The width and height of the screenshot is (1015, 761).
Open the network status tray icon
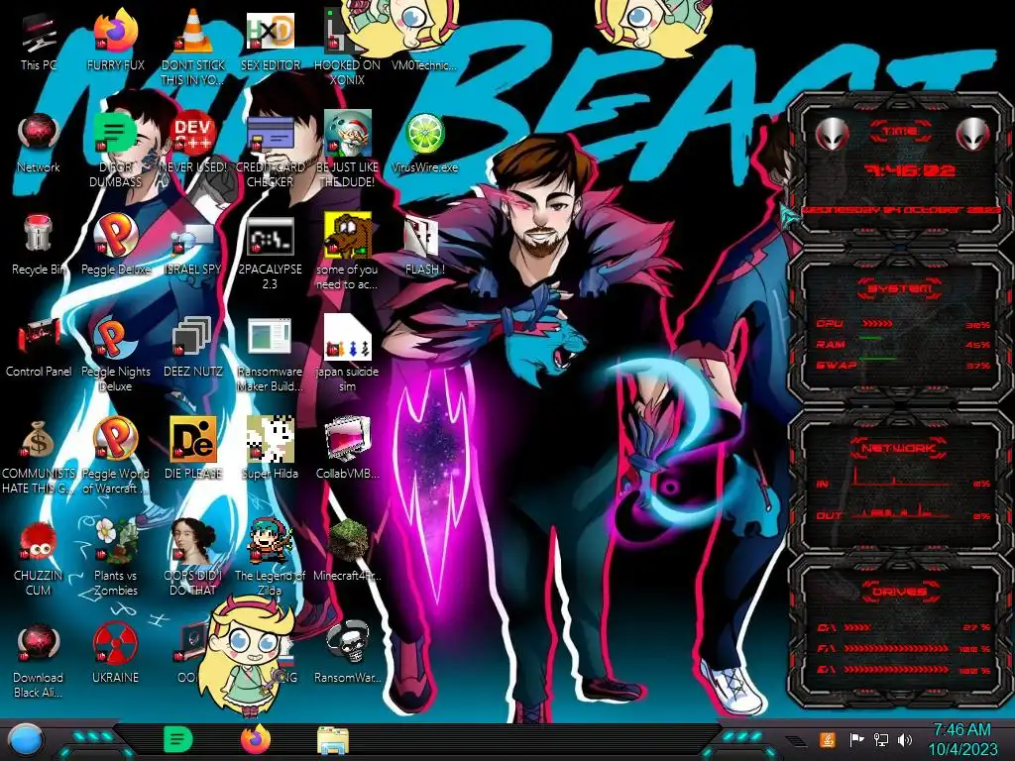[881, 739]
